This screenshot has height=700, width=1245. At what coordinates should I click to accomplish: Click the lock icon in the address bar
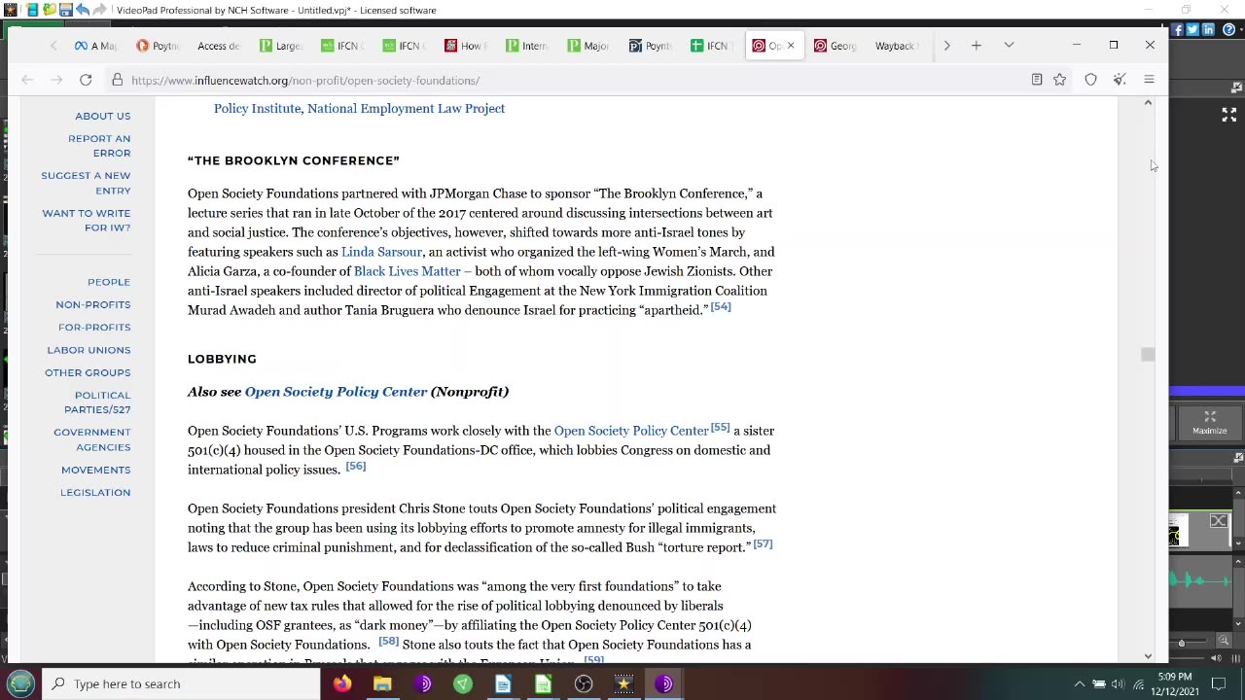117,80
